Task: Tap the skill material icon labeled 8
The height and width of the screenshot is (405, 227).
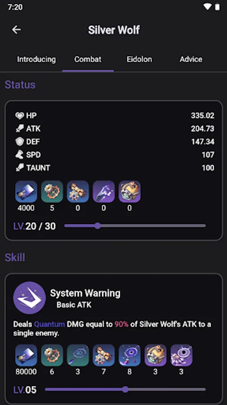Action: [130, 355]
